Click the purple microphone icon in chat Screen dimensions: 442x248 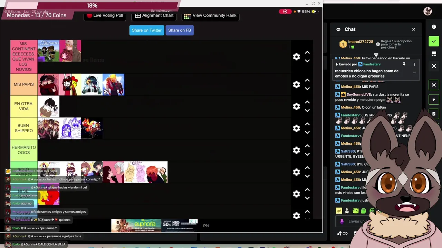(342, 221)
